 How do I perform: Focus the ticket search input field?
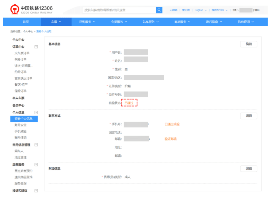[x=119, y=10]
